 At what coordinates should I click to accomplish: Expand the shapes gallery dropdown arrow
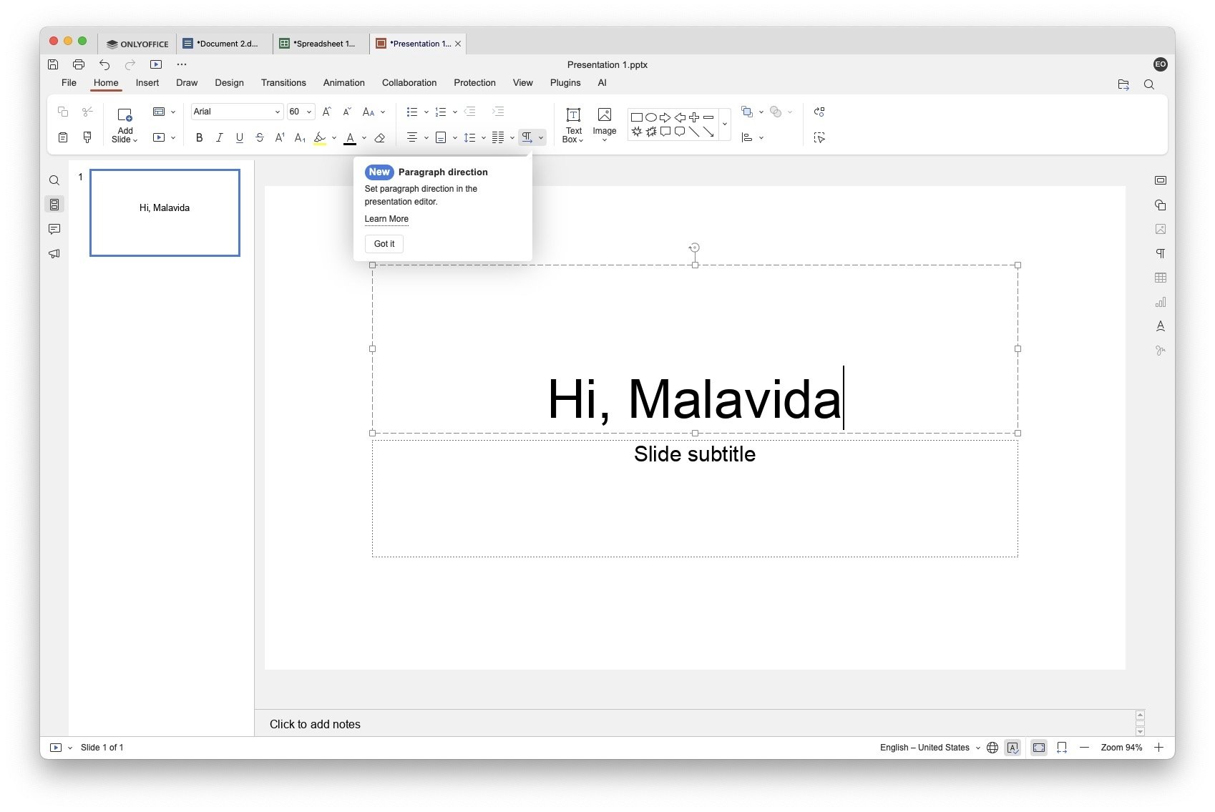pos(724,124)
